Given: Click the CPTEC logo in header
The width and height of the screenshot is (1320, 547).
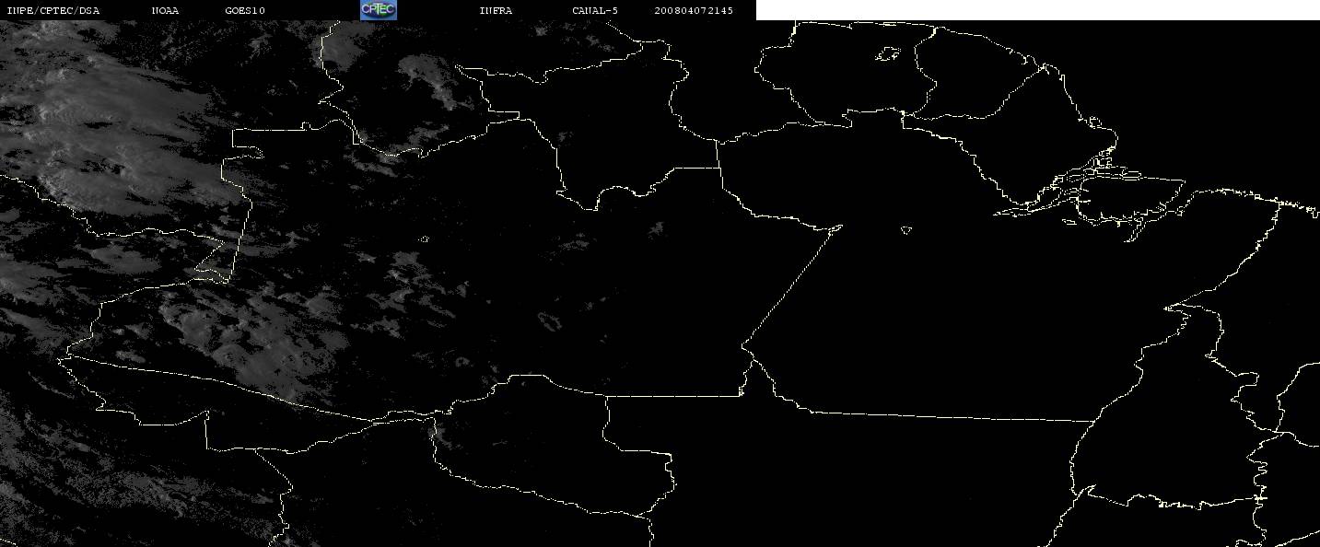Looking at the screenshot, I should click(x=379, y=9).
